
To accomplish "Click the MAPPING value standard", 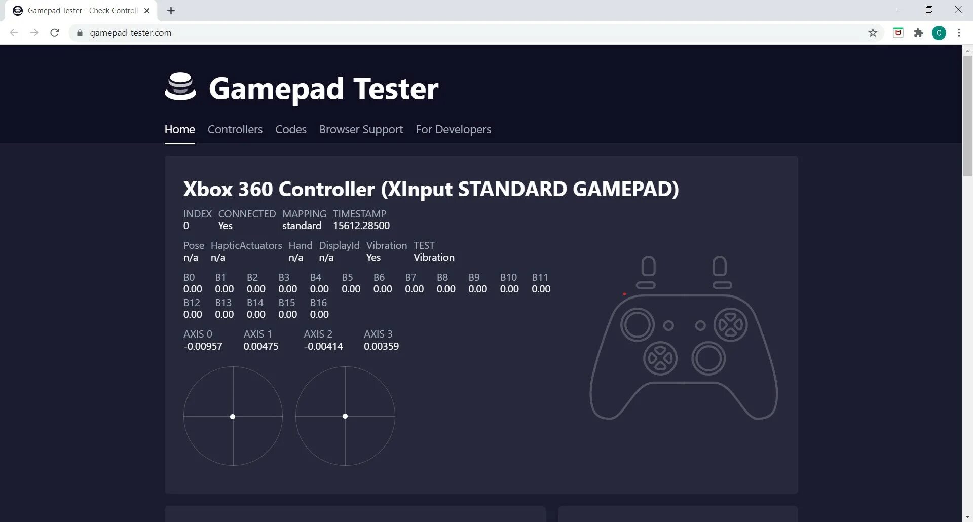I will (302, 226).
